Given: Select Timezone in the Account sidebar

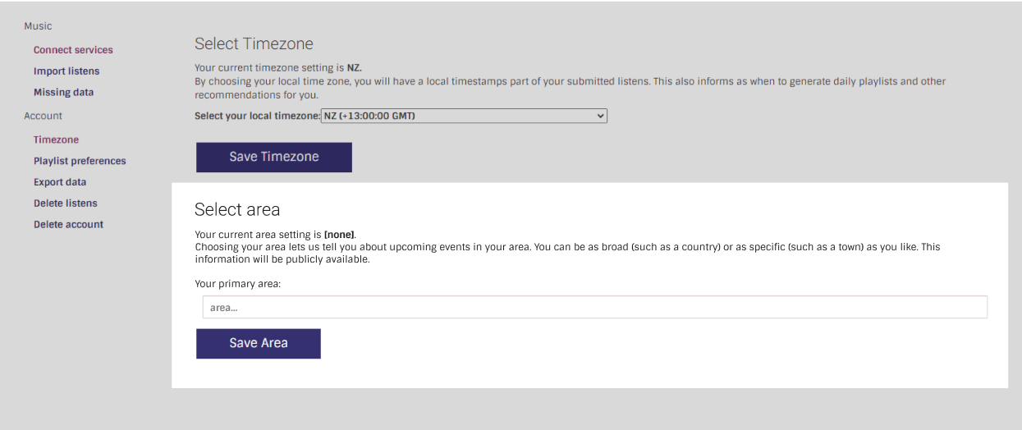Looking at the screenshot, I should 56,140.
